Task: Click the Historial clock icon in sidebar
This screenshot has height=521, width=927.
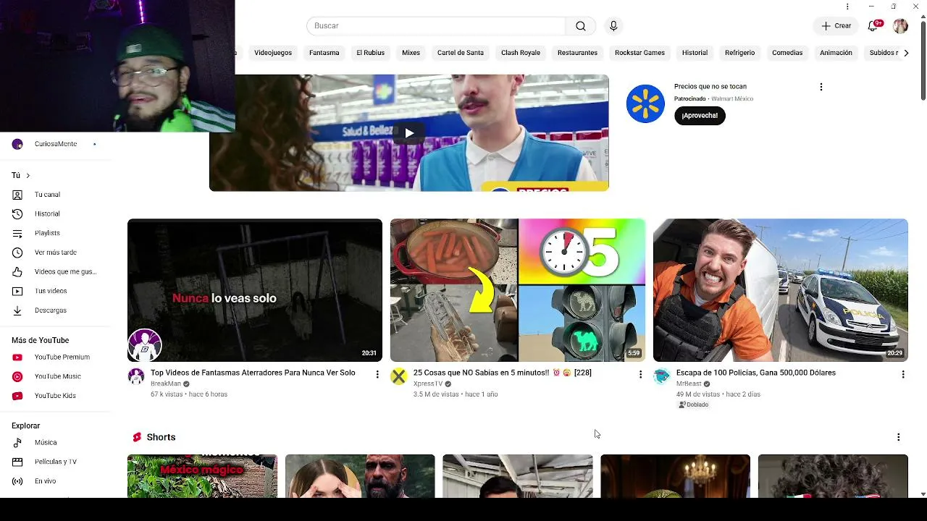Action: [17, 214]
